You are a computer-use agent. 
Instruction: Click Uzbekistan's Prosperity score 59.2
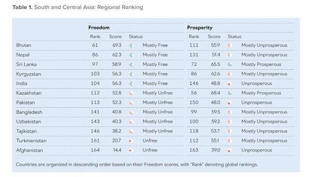tap(215, 122)
